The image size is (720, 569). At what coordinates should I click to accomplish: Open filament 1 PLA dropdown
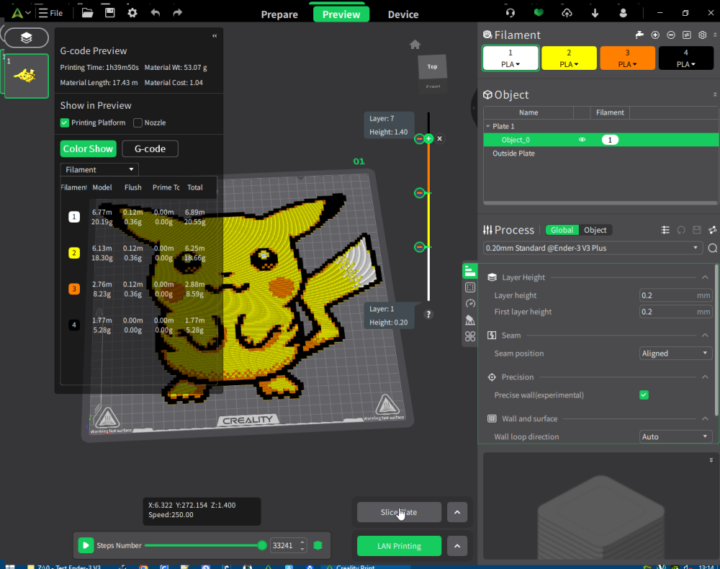point(510,64)
